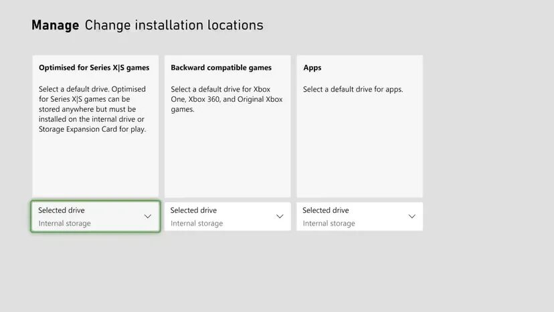This screenshot has width=554, height=312.
Task: Click the 'Select a default drive for apps' text
Action: coord(353,89)
